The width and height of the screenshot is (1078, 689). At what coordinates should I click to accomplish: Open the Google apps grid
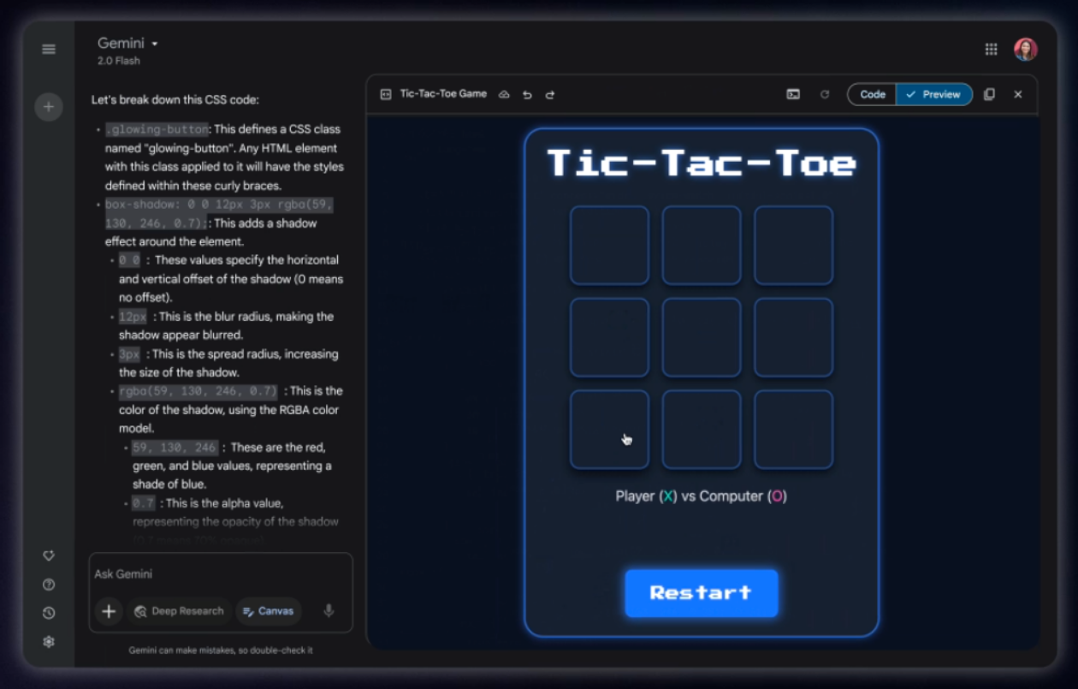point(991,50)
